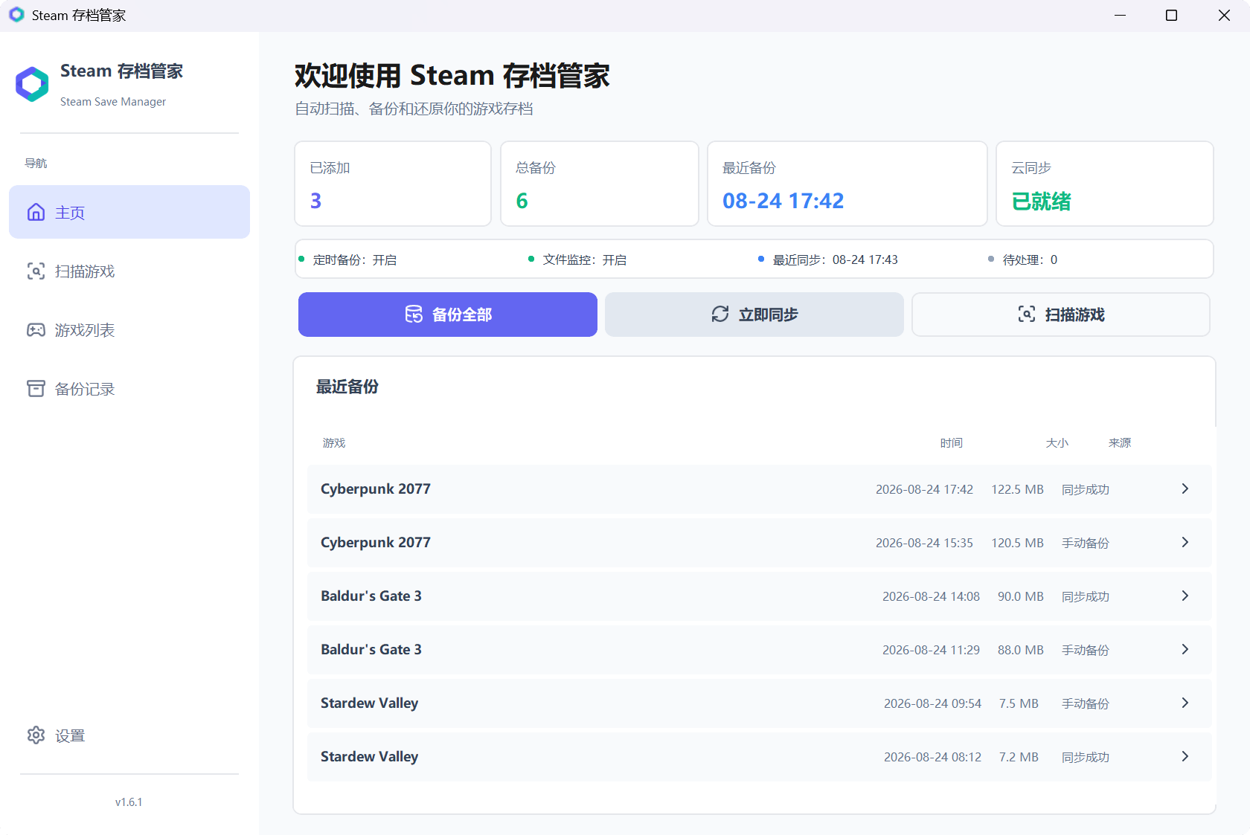Viewport: 1250px width, 835px height.
Task: Click the 90.0 MB size value
Action: coord(1021,596)
